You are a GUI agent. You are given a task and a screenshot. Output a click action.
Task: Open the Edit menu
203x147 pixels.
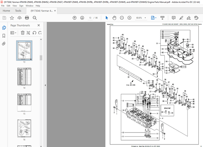pyautogui.click(x=9, y=6)
